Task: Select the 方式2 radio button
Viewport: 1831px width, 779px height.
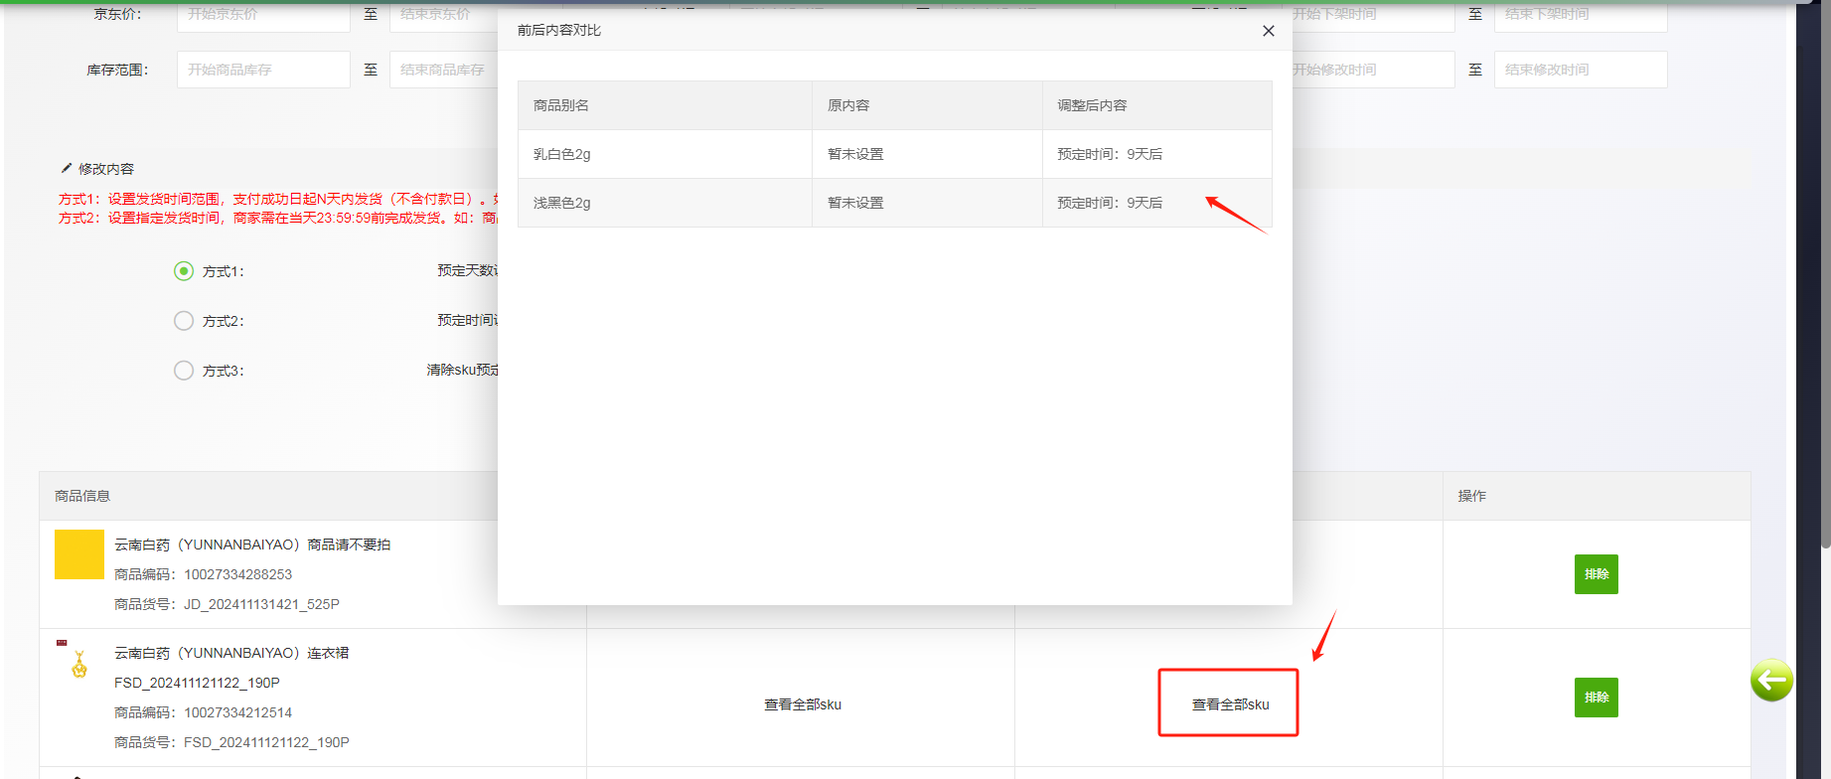Action: (184, 321)
